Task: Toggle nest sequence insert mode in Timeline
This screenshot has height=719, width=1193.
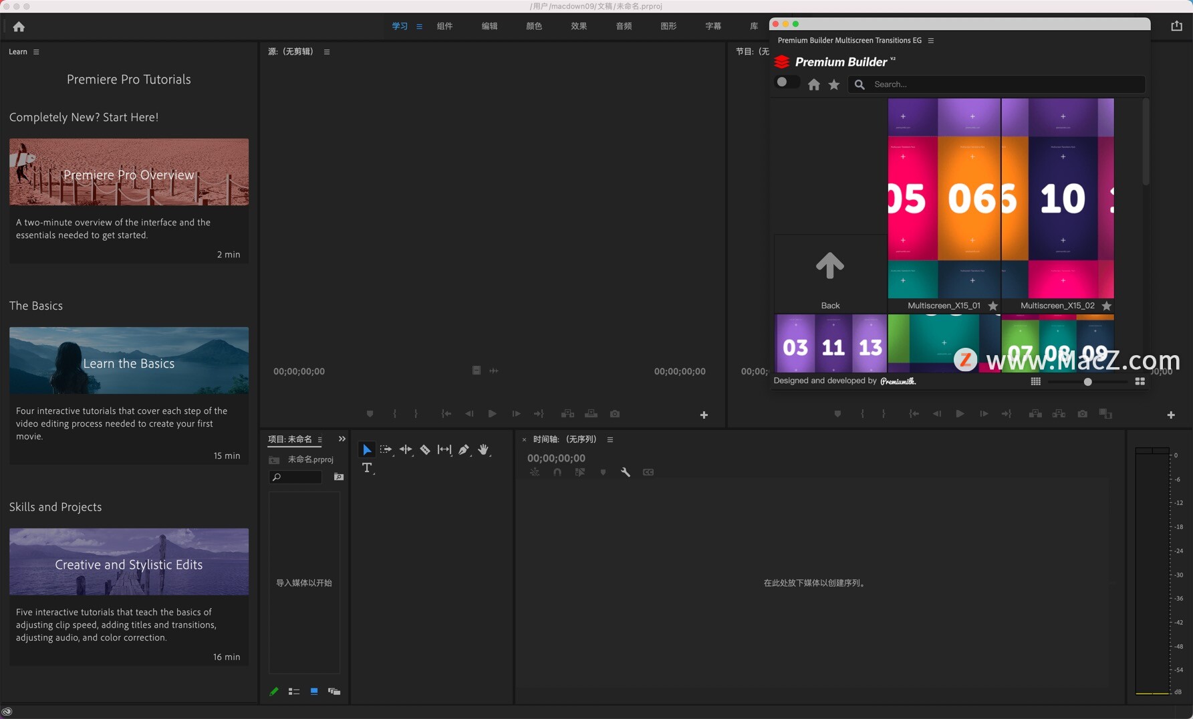Action: coord(535,472)
